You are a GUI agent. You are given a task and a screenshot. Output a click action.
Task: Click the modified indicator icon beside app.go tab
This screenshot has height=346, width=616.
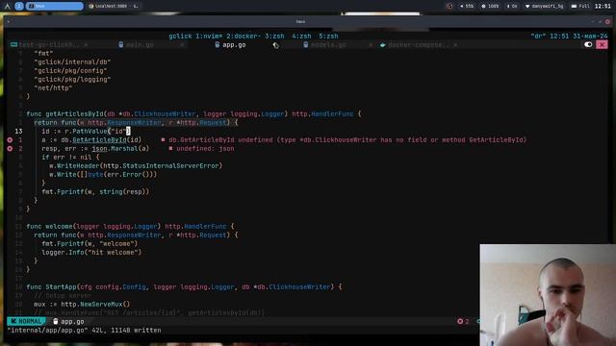pyautogui.click(x=276, y=45)
